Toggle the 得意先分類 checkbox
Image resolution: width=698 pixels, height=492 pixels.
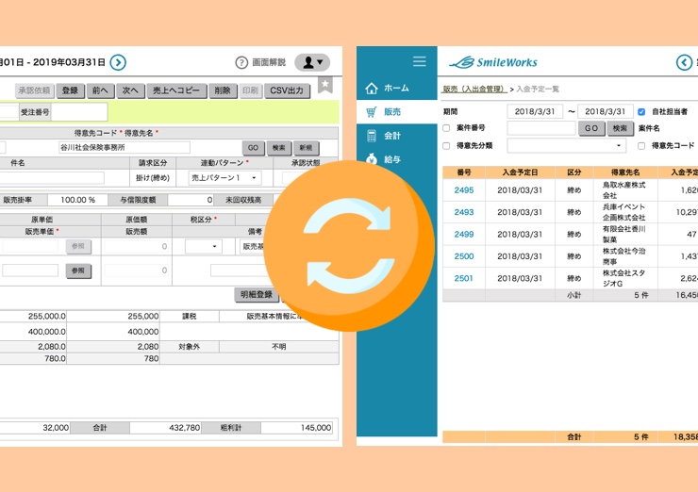coord(446,146)
